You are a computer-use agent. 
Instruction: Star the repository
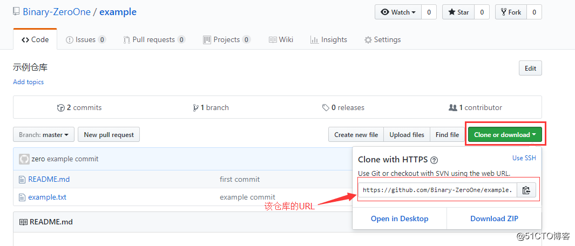point(458,12)
